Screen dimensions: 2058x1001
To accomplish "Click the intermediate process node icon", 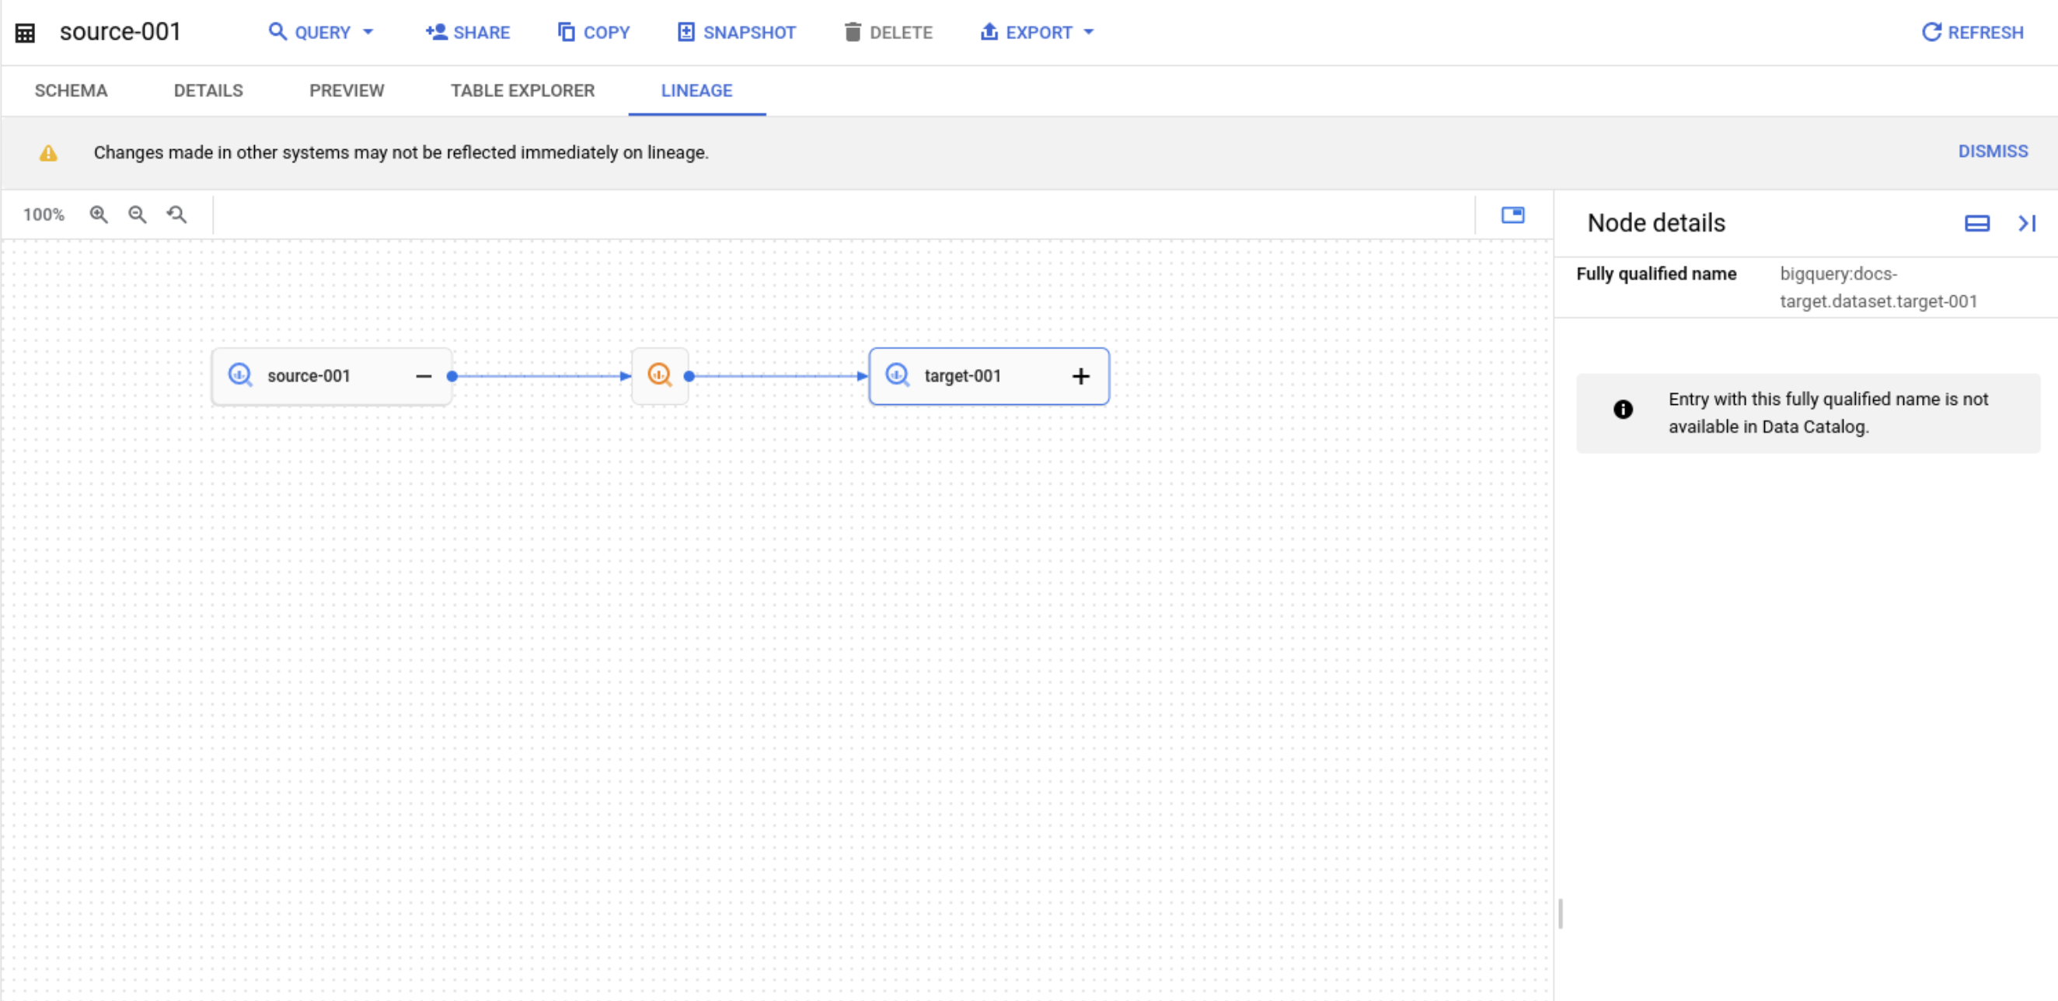I will 660,375.
